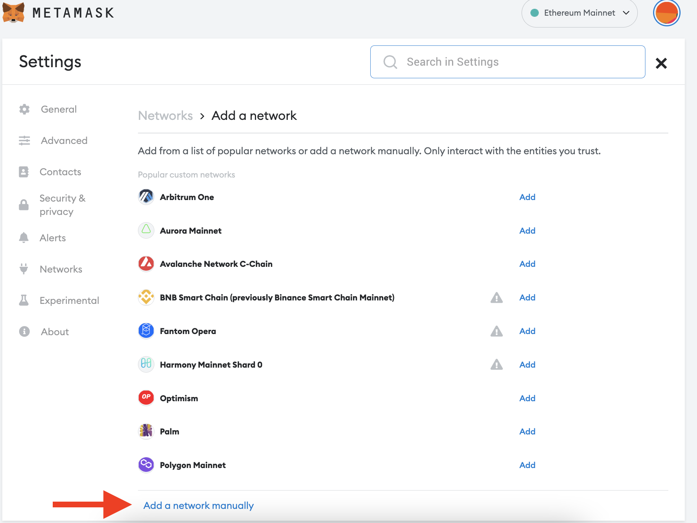Click the MetaMask fox logo
Viewport: 697px width, 523px height.
click(x=13, y=12)
